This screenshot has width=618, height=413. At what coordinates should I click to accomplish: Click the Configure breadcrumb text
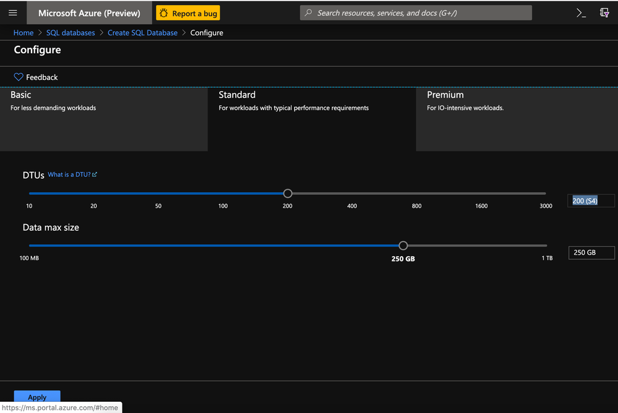click(207, 33)
